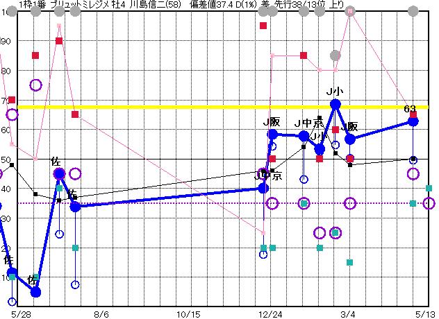The height and width of the screenshot is (319, 439).
Task: Click the 8/6 date axis label
Action: [x=101, y=313]
